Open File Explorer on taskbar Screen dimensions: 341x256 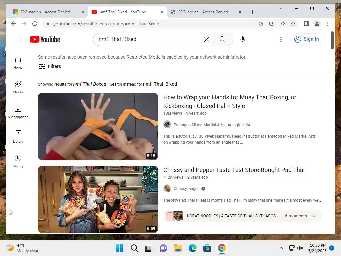point(178,248)
